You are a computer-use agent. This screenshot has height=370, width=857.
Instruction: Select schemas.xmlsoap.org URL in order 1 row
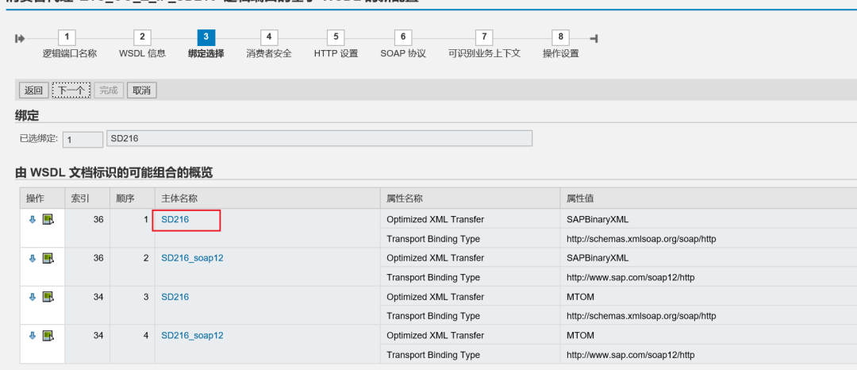pos(641,239)
